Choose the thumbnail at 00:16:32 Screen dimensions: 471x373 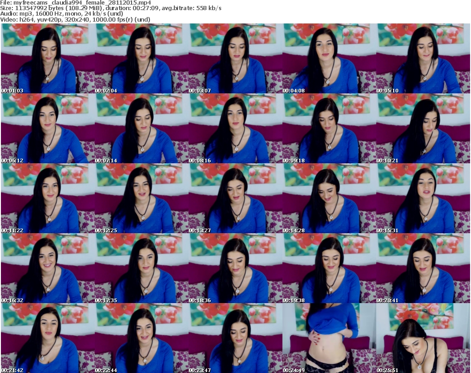[48, 268]
